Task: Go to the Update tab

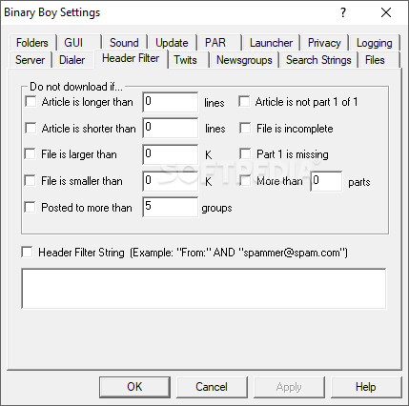Action: click(172, 43)
